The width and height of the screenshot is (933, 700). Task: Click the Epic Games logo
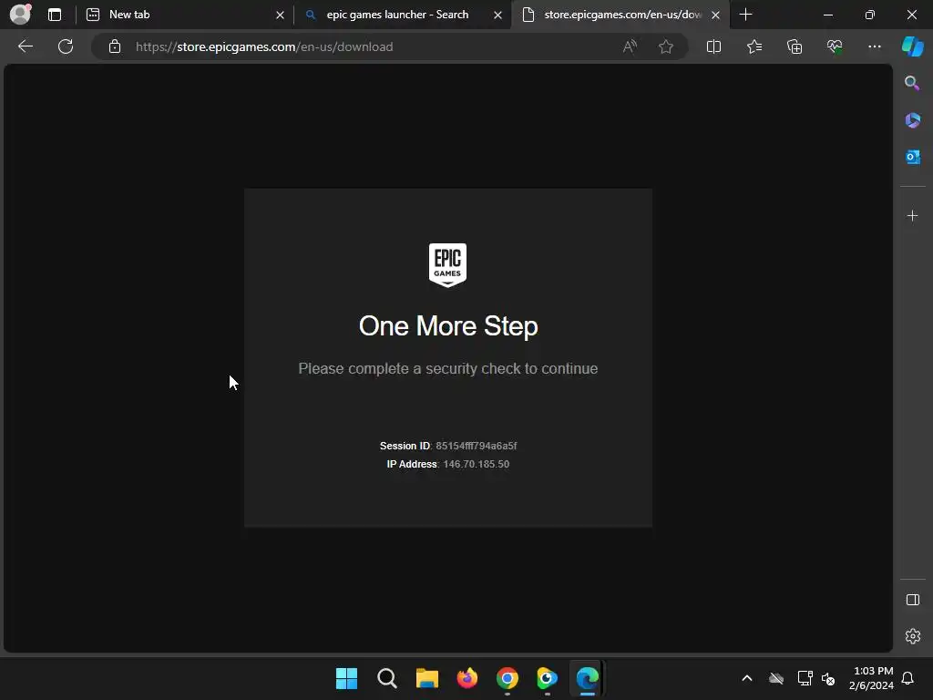click(x=447, y=265)
